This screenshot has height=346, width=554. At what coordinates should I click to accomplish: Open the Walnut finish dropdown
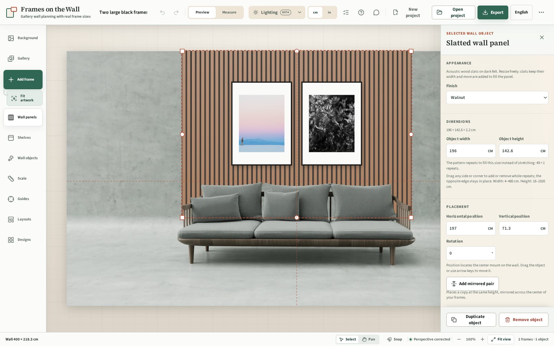point(497,98)
